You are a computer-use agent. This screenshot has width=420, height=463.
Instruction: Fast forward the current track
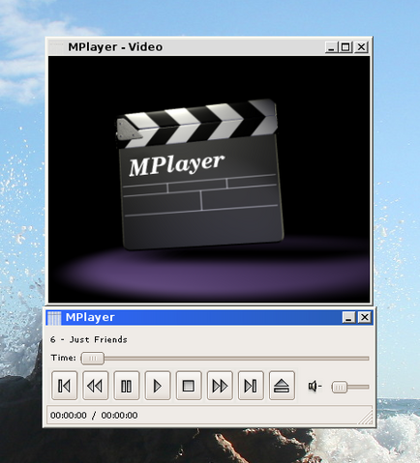pos(220,386)
